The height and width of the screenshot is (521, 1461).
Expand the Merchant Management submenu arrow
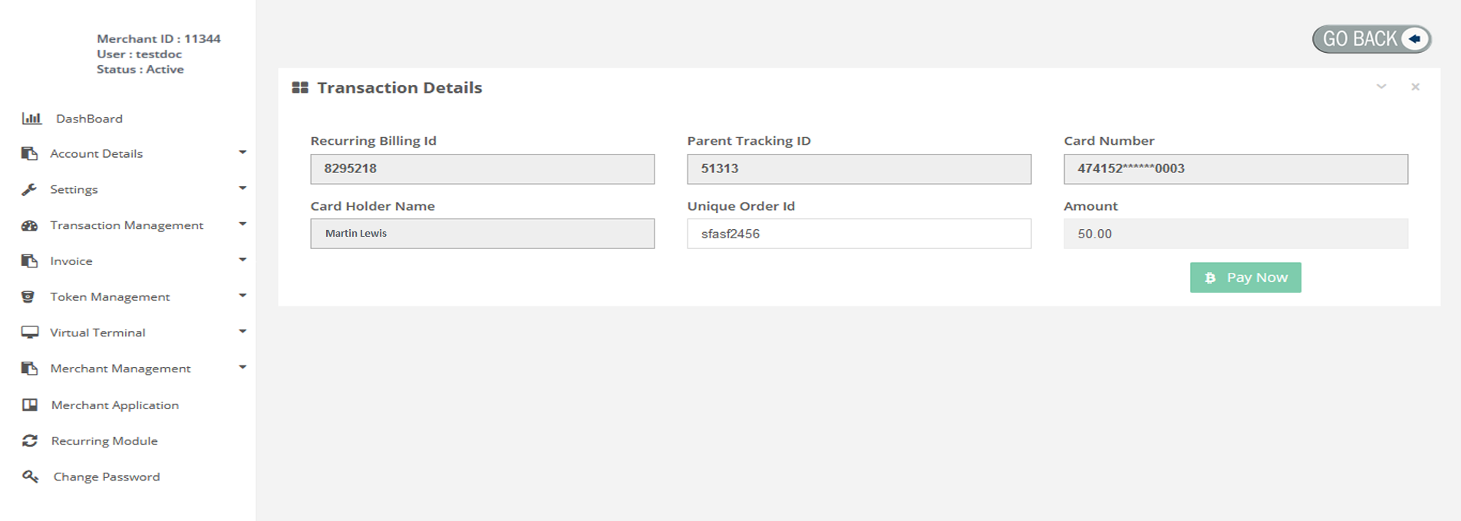(242, 367)
